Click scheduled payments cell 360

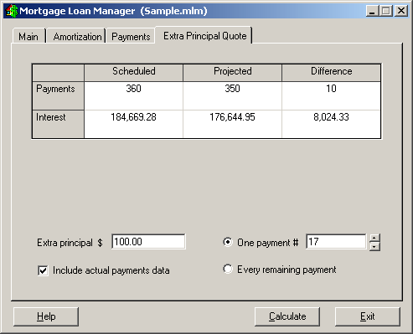(133, 95)
